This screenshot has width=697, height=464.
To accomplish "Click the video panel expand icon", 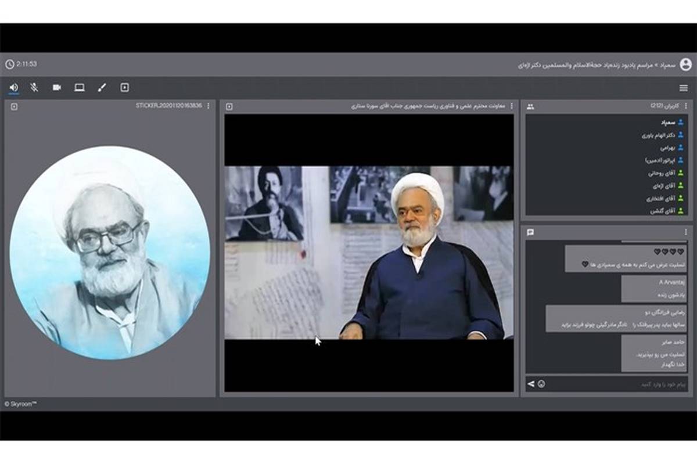I will (229, 107).
